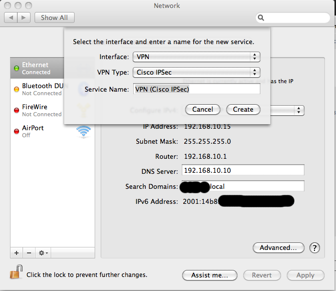Focus the System Preferences search field
Viewport: 336px width, 291px height.
point(293,18)
